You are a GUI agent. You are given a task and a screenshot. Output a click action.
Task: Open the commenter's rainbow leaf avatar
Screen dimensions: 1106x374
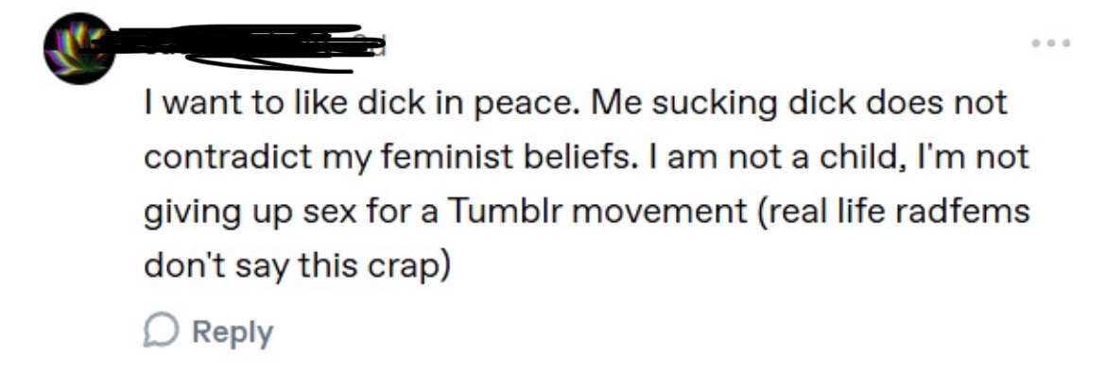coord(78,48)
